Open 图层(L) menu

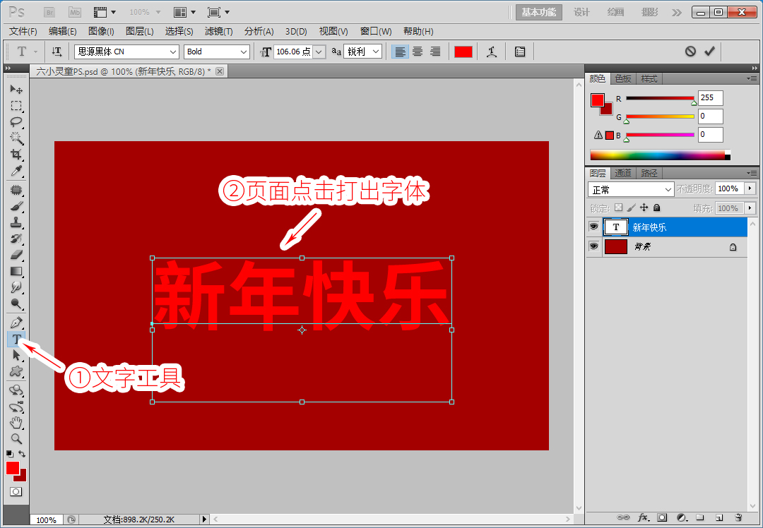(140, 31)
